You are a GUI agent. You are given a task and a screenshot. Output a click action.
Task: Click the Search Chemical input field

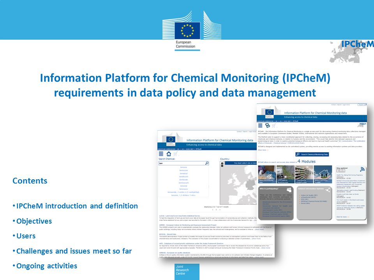(x=183, y=163)
